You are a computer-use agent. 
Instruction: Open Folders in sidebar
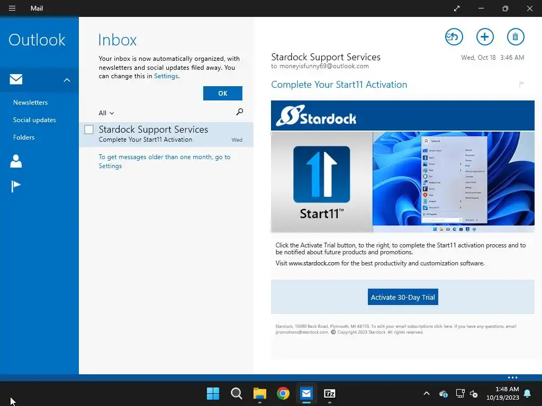[x=24, y=137]
